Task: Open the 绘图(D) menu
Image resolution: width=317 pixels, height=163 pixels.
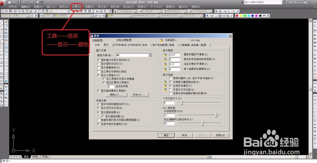Action: [89, 7]
